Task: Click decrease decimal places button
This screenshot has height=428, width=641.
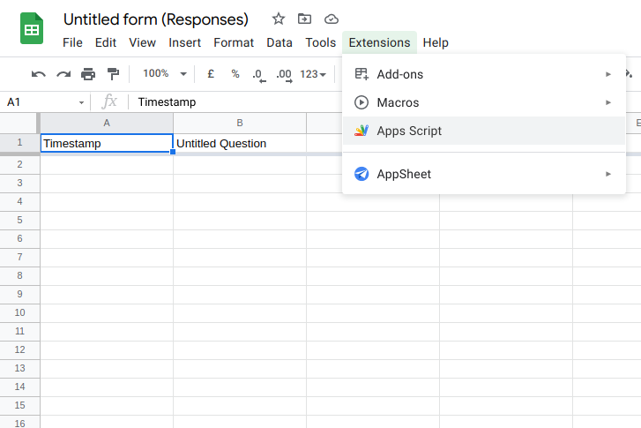Action: click(x=258, y=75)
